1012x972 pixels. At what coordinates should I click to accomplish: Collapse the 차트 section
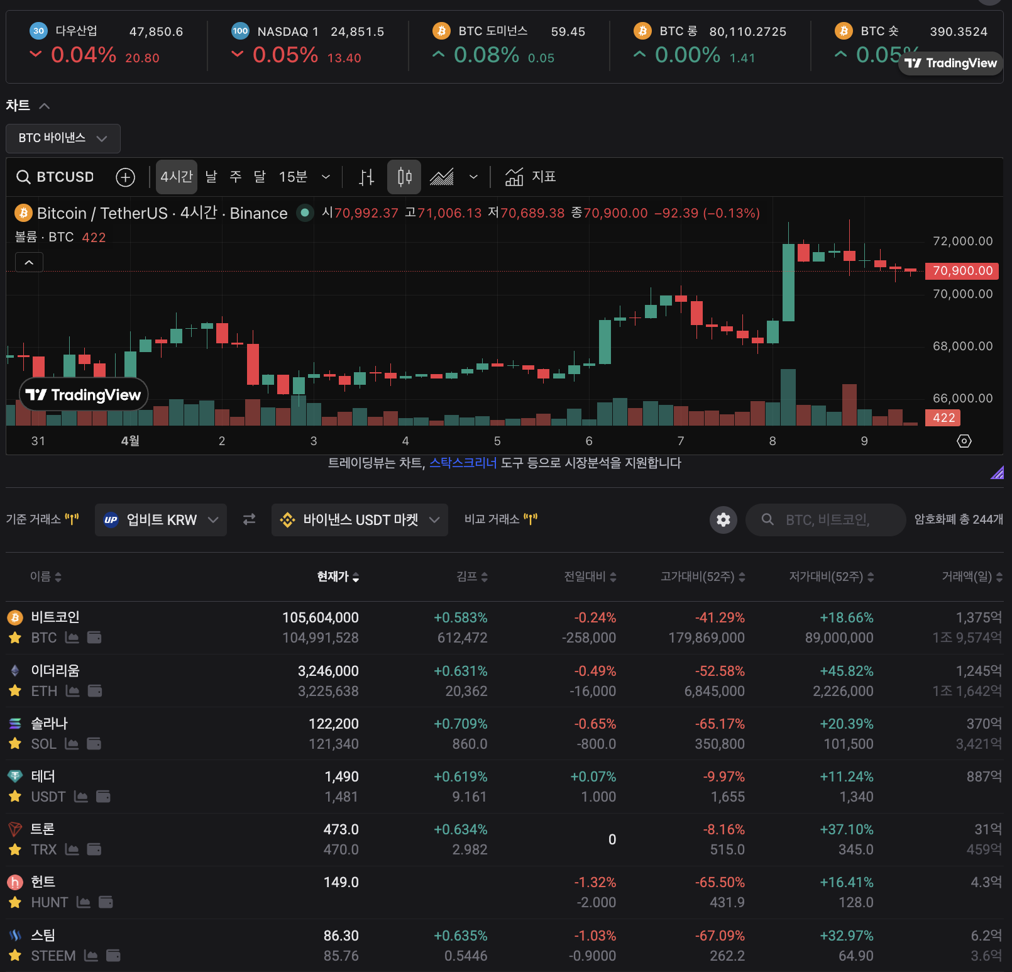point(44,106)
